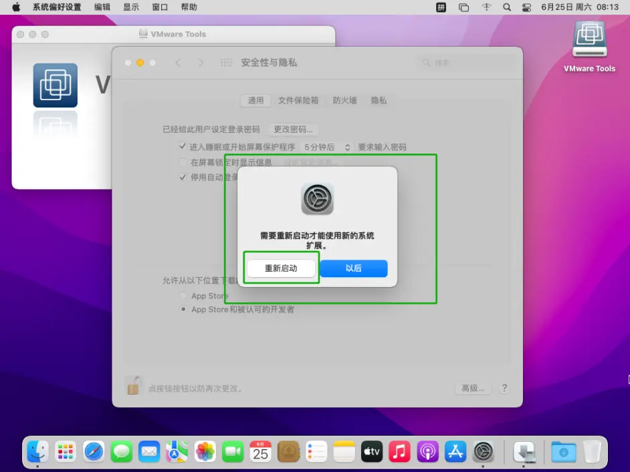This screenshot has width=630, height=472.
Task: Open Photos from the Dock
Action: pyautogui.click(x=205, y=452)
